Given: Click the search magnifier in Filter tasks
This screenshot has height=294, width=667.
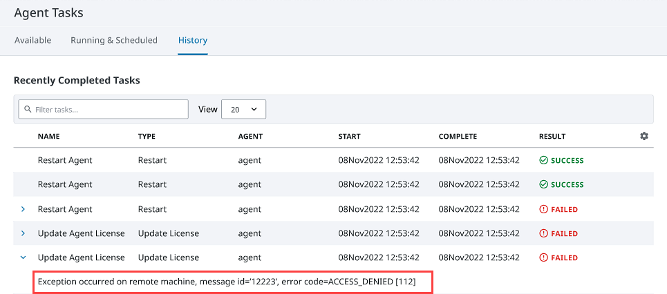Looking at the screenshot, I should [x=28, y=109].
